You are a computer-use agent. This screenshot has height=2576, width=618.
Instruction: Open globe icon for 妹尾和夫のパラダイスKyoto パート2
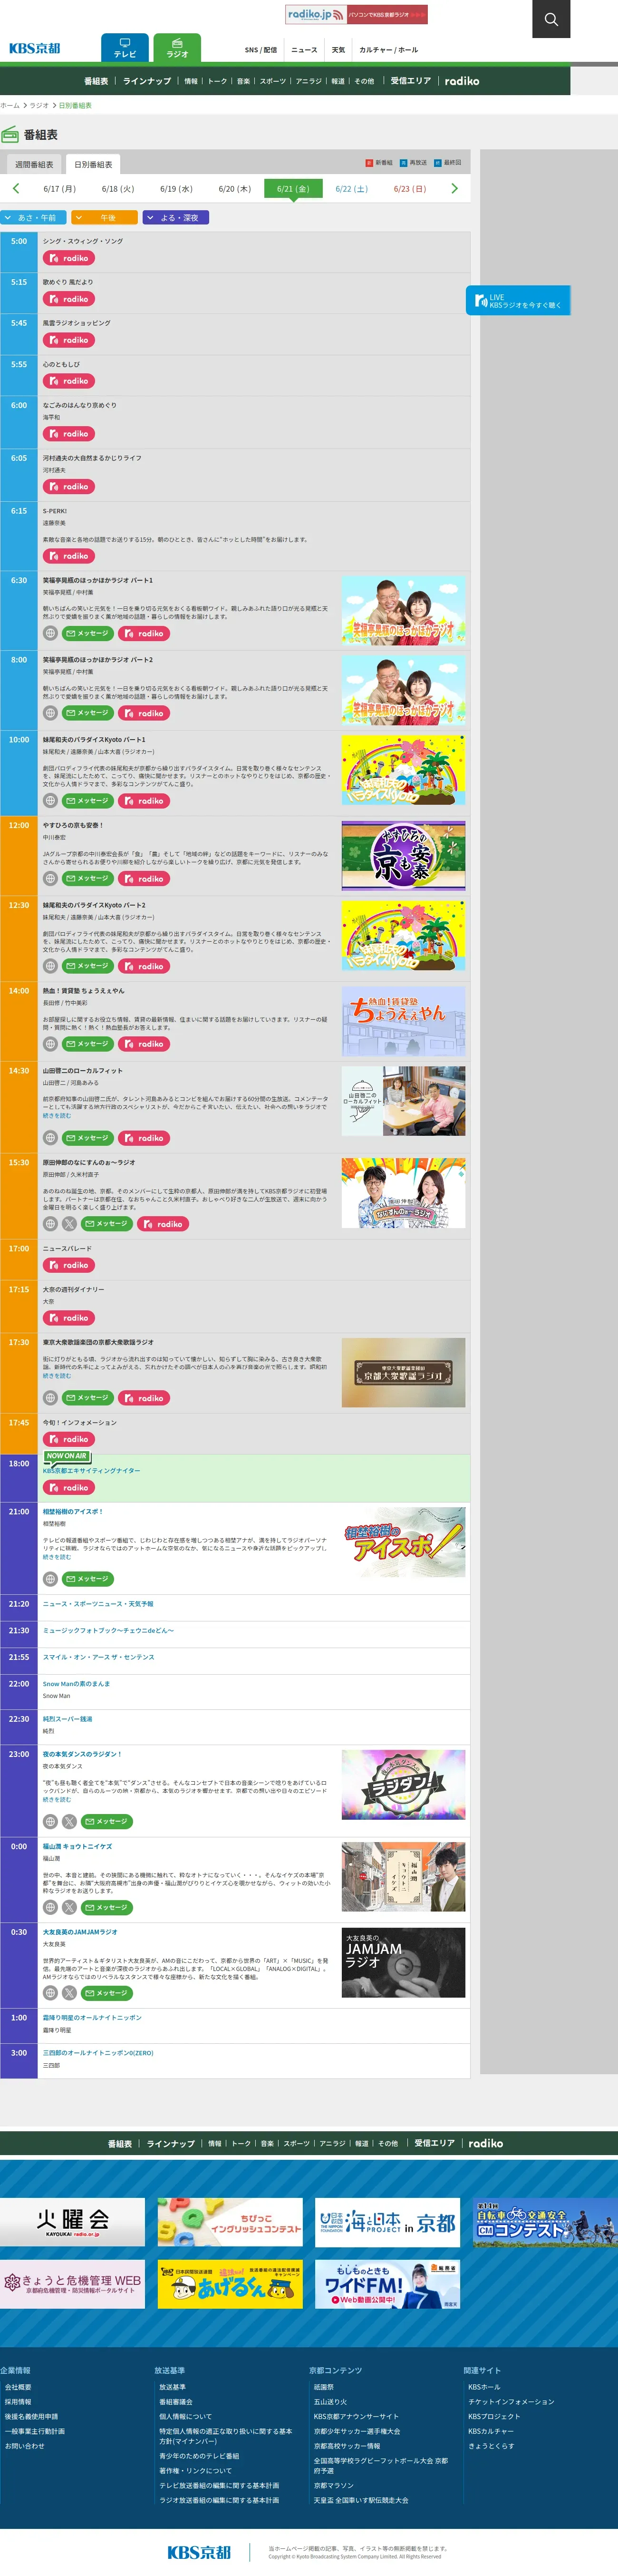50,965
